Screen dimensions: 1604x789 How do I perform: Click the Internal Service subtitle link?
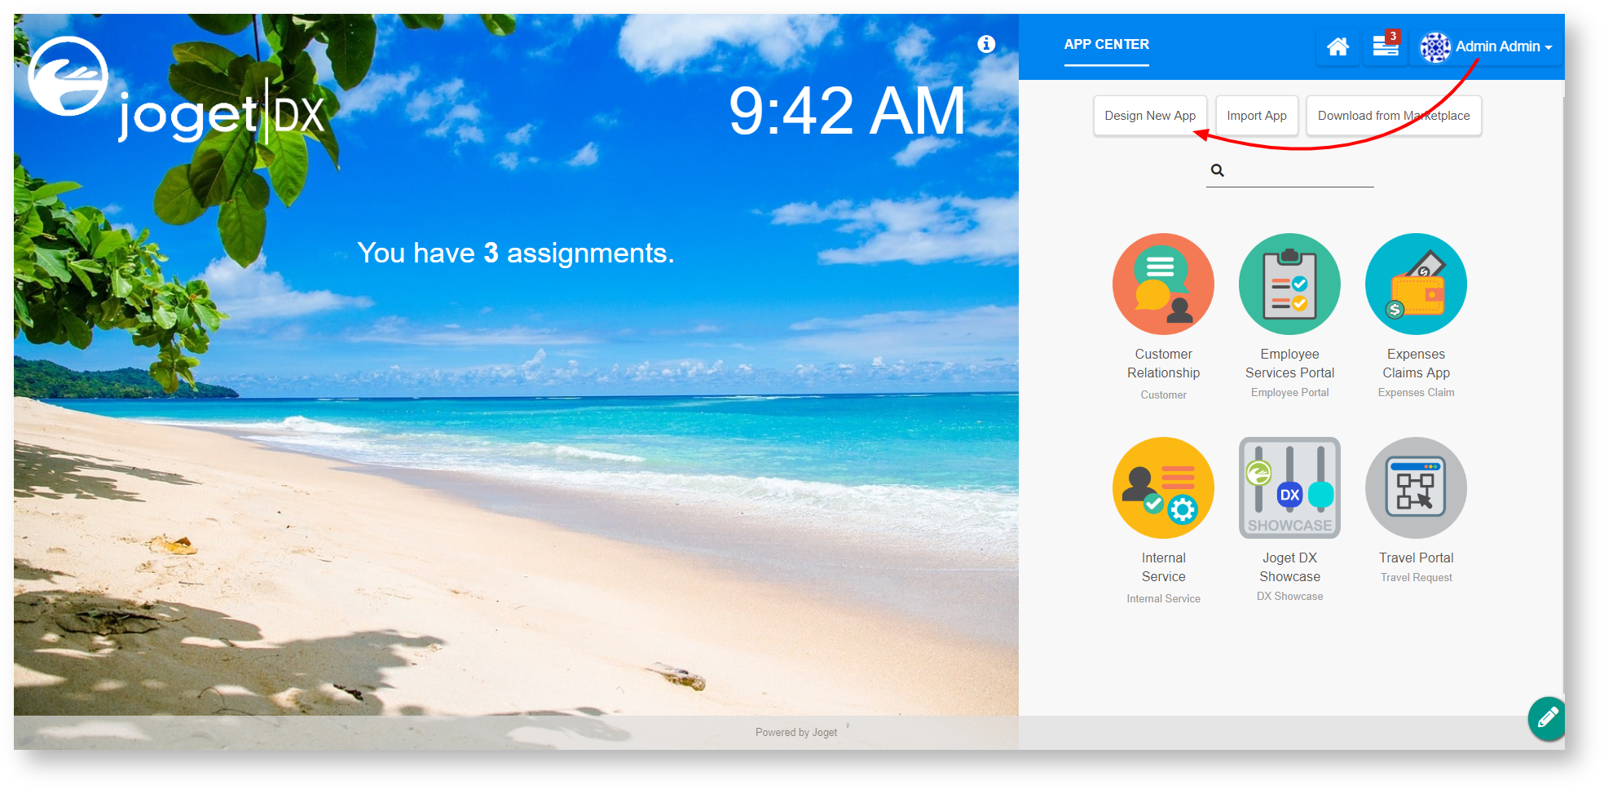(1163, 598)
